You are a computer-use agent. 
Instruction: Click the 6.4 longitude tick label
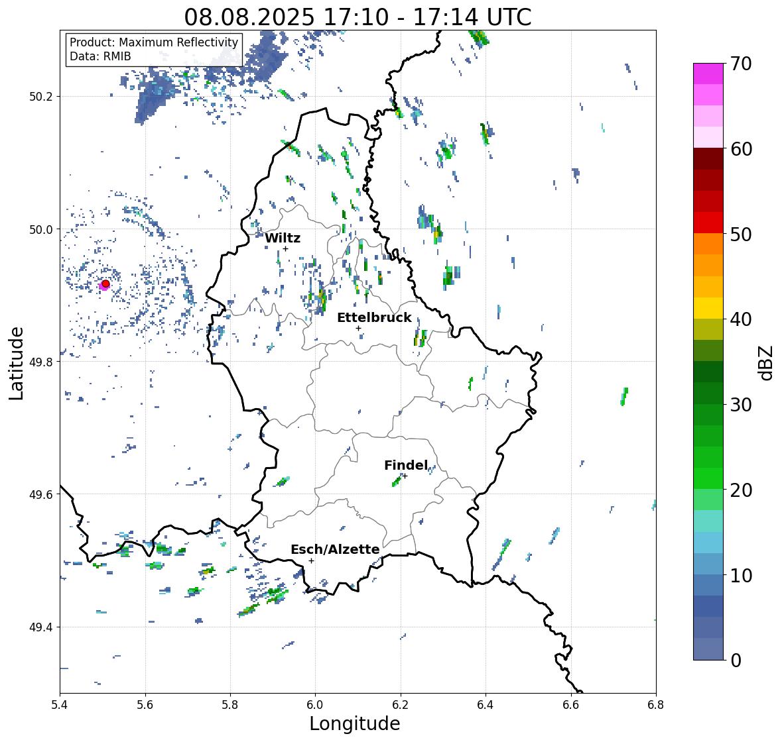pyautogui.click(x=486, y=705)
